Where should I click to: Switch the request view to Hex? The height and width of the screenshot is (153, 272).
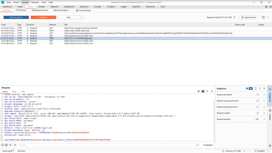(23, 91)
